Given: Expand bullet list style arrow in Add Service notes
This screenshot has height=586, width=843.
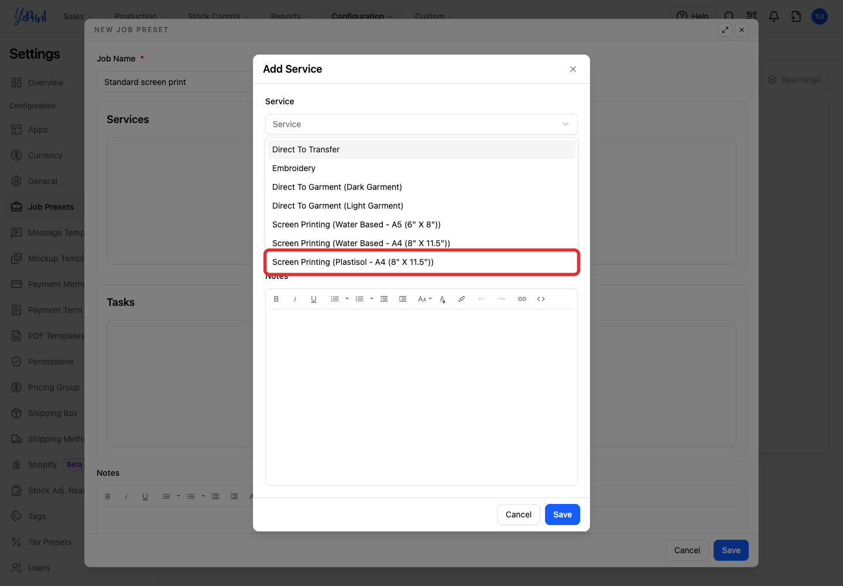Looking at the screenshot, I should [x=372, y=299].
